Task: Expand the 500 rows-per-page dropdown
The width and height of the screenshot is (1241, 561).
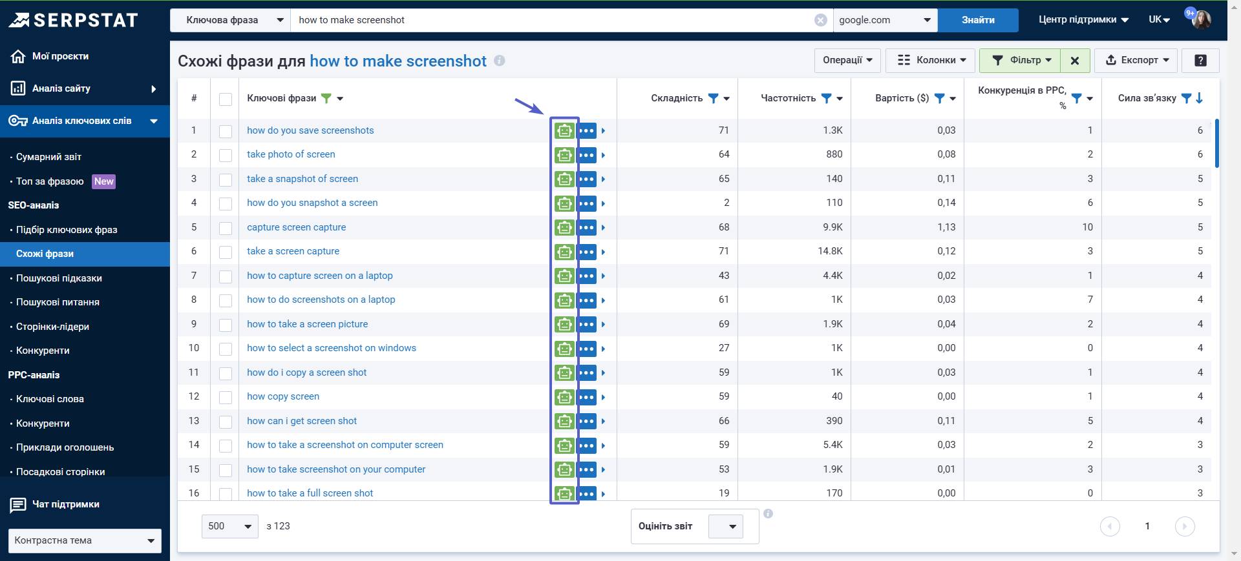Action: [229, 526]
